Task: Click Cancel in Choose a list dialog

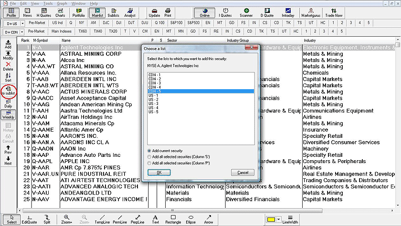Action: pos(243,173)
